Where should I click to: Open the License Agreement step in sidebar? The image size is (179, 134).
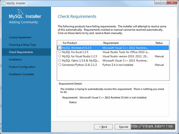[20, 37]
